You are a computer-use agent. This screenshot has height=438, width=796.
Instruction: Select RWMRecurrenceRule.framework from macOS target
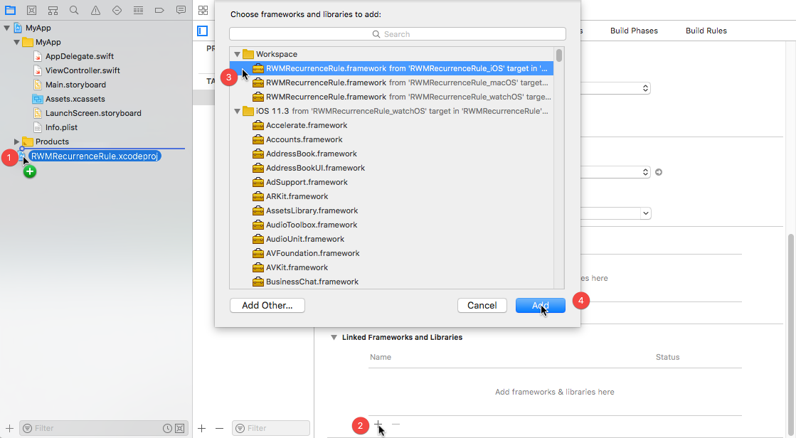click(391, 82)
